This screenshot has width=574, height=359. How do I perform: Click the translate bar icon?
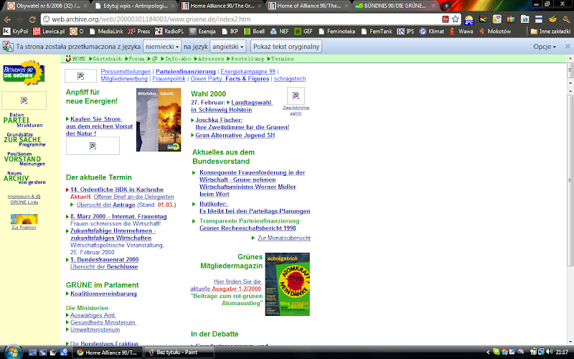[8, 47]
